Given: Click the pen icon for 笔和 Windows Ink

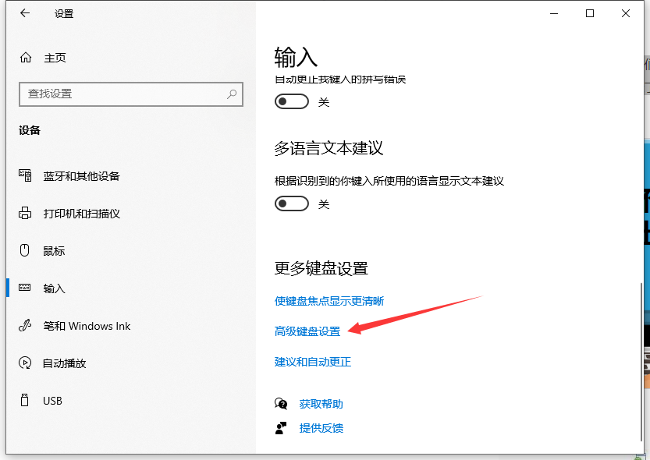Looking at the screenshot, I should pyautogui.click(x=25, y=326).
